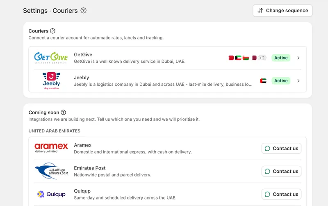Viewport: 328px width, 206px height.
Task: Click the Jeebly logo
Action: [51, 81]
